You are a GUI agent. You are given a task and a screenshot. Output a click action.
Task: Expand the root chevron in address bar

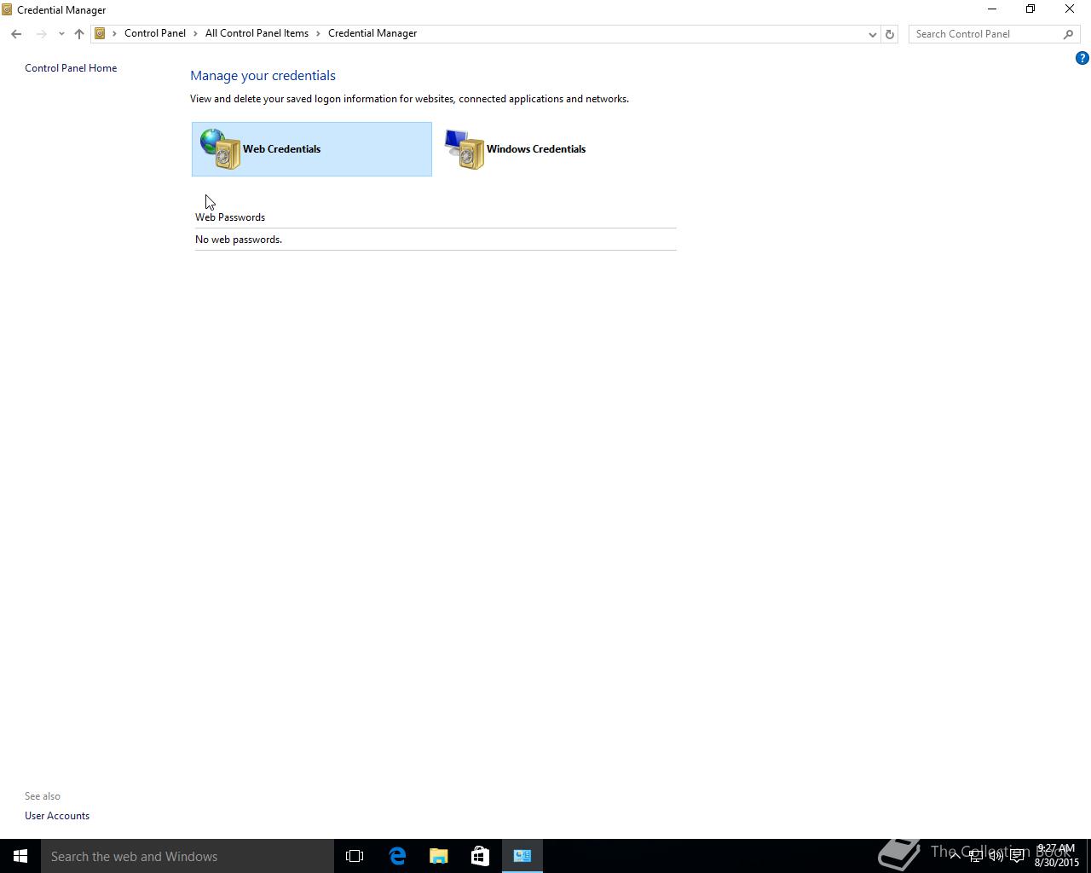tap(114, 33)
